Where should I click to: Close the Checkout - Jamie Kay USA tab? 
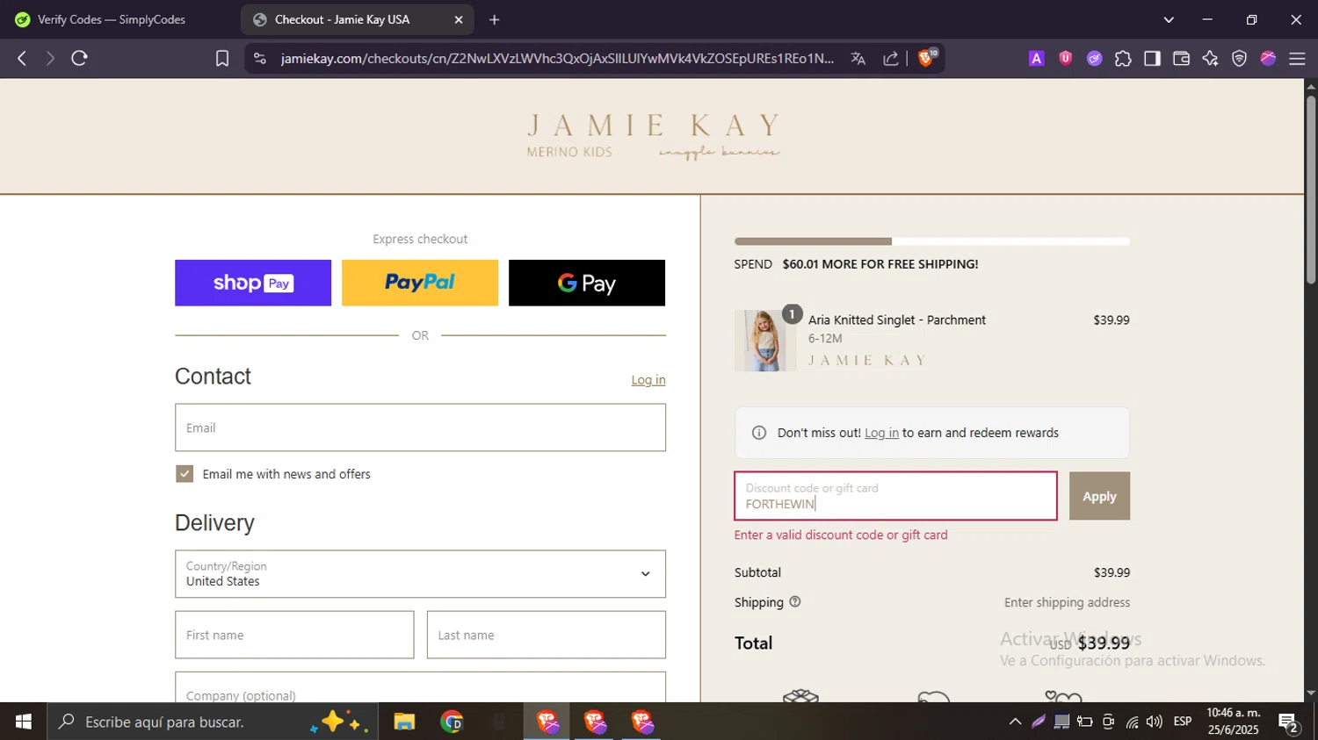coord(458,19)
